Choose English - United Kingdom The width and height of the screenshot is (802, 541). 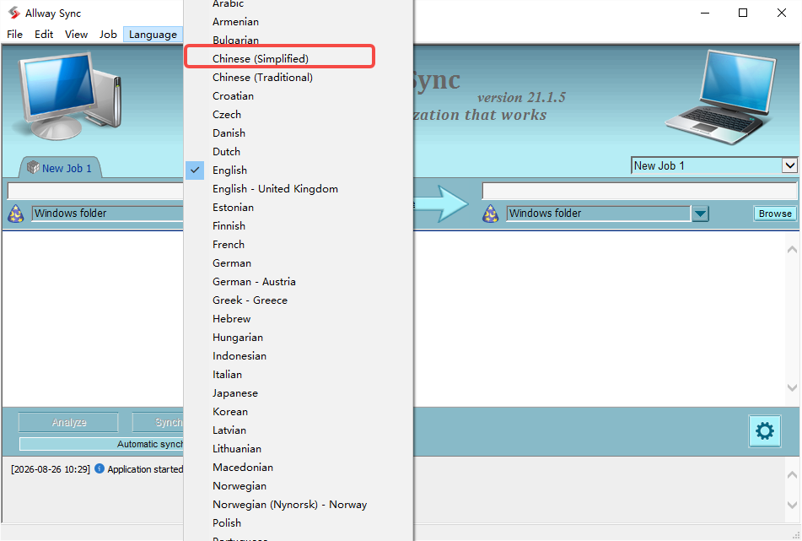[299, 189]
